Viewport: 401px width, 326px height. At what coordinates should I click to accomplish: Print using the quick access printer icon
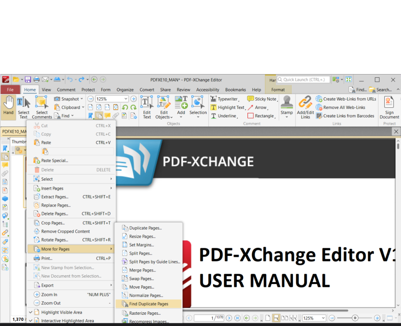(x=36, y=79)
